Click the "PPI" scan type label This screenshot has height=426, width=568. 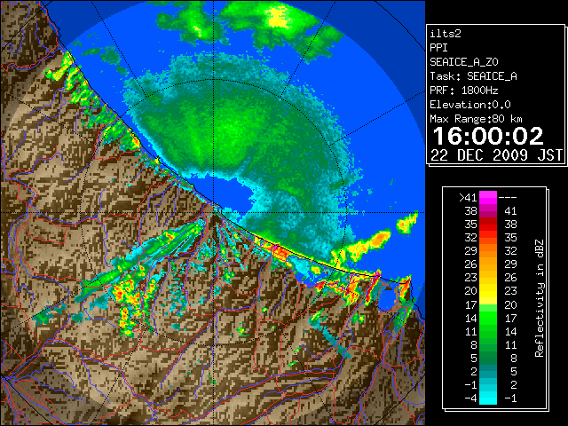tap(438, 48)
